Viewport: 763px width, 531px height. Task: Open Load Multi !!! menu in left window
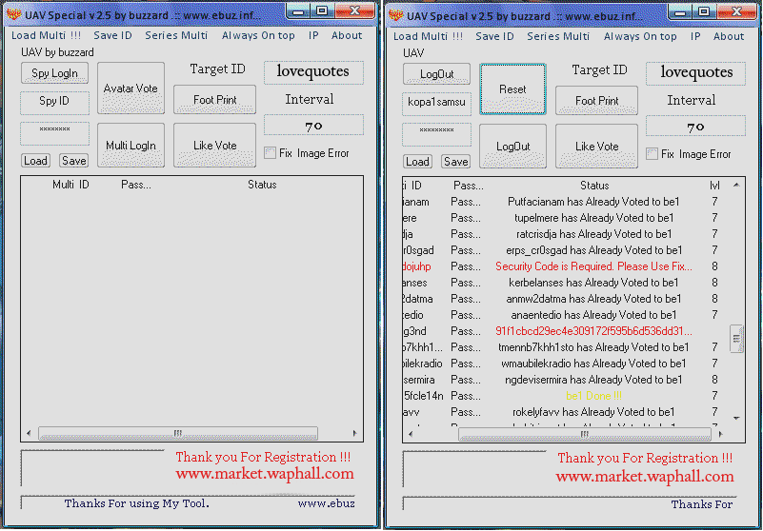(x=46, y=35)
